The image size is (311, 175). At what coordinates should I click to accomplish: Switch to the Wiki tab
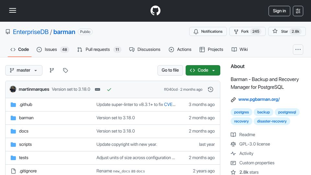(240, 49)
